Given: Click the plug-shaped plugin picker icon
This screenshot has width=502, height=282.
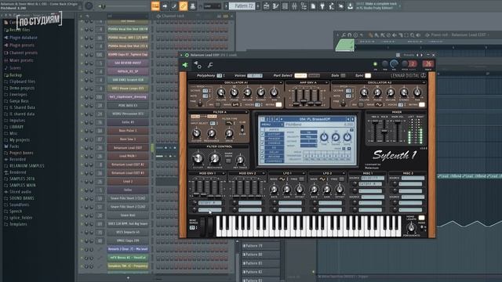Looking at the screenshot, I should [x=322, y=6].
